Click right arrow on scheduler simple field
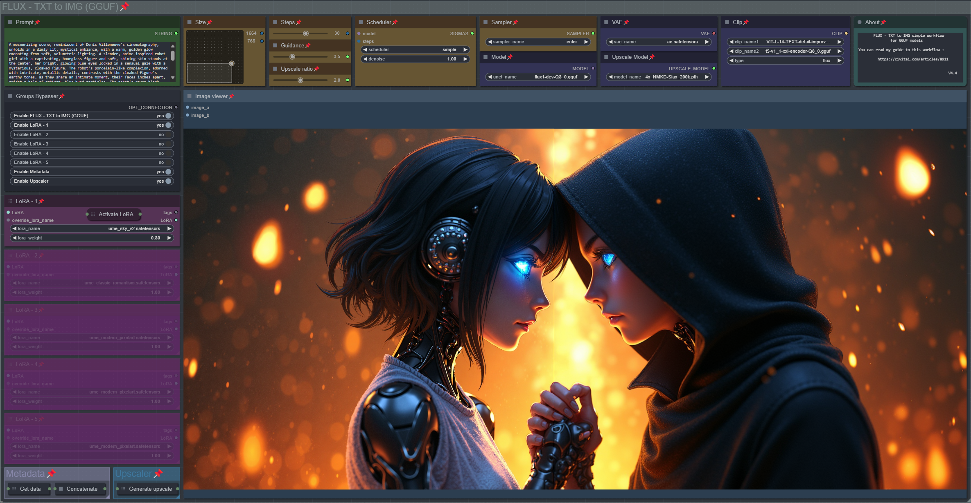The image size is (971, 503). point(465,49)
